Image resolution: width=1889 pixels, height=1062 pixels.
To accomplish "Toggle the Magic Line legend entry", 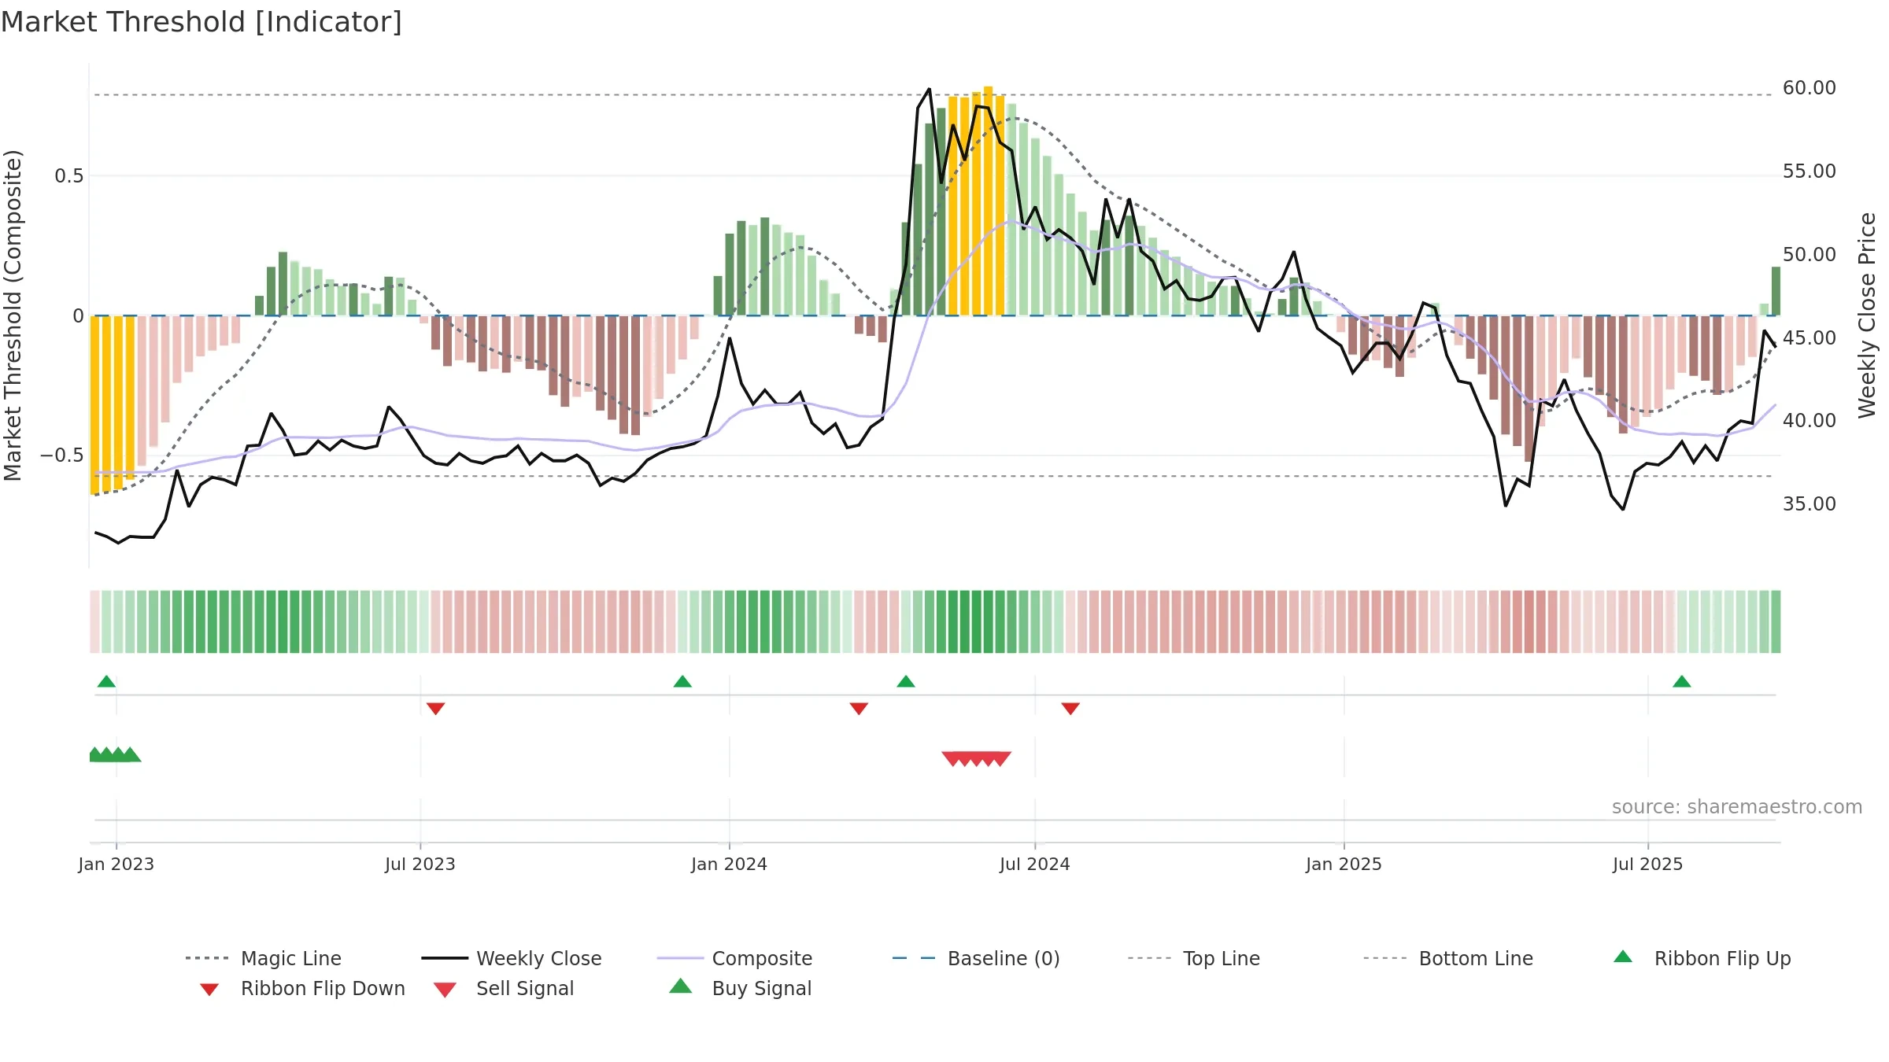I will [264, 958].
